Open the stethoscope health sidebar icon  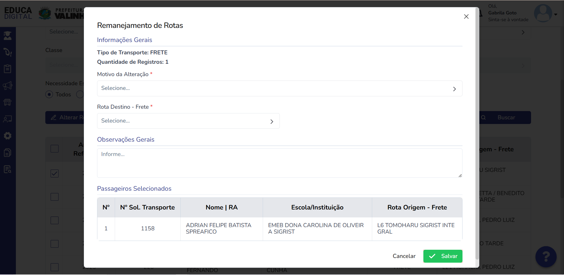click(8, 52)
